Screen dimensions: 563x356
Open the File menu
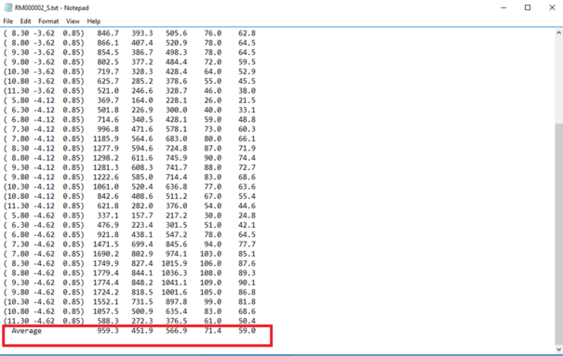point(7,21)
